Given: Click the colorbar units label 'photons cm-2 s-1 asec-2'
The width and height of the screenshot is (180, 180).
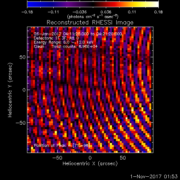Looking at the screenshot, I should (93, 17).
